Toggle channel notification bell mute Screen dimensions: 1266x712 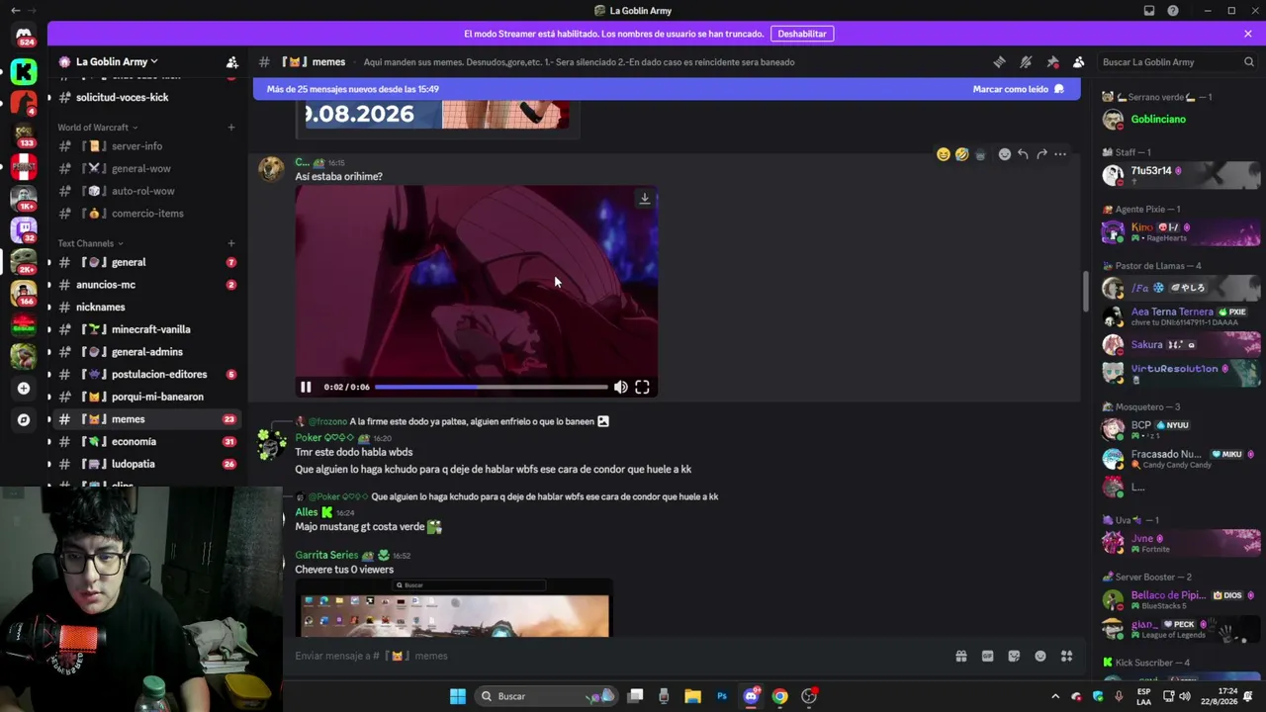pos(1026,62)
